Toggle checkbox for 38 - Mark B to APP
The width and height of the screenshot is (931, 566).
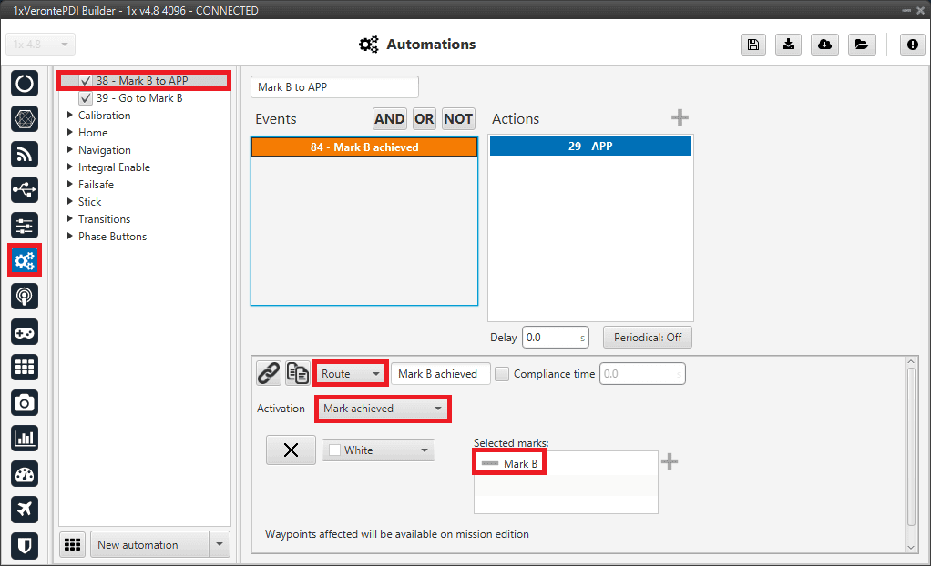pyautogui.click(x=86, y=81)
